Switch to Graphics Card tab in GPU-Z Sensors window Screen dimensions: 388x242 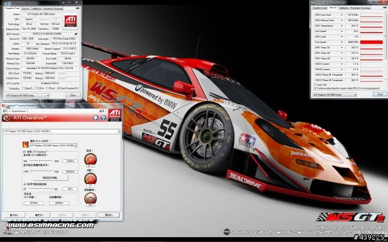pyautogui.click(x=319, y=8)
